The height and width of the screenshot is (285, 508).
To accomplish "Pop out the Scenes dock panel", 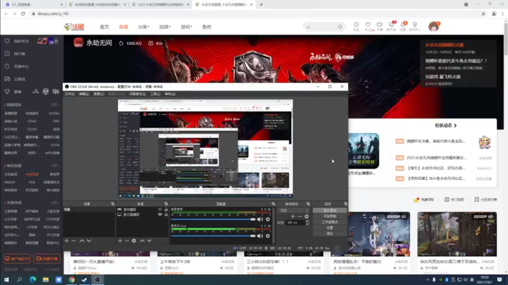I will [x=113, y=204].
